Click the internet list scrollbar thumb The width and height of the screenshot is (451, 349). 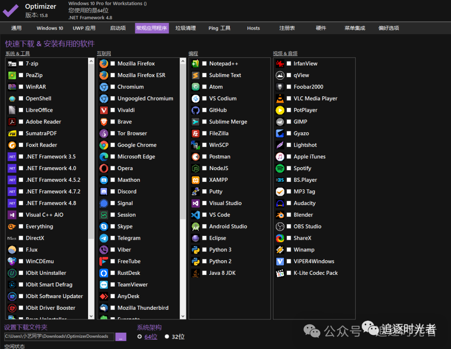click(x=183, y=142)
